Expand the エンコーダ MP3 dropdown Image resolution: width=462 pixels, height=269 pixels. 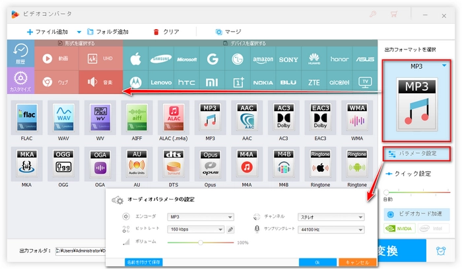(x=201, y=217)
